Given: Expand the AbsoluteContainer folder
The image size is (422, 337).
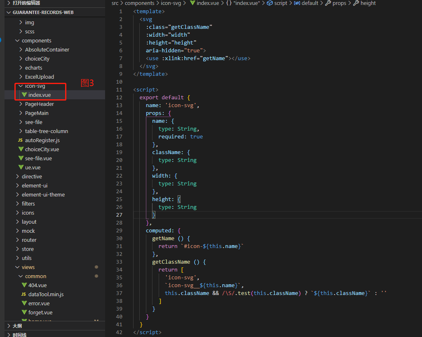Looking at the screenshot, I should point(21,49).
